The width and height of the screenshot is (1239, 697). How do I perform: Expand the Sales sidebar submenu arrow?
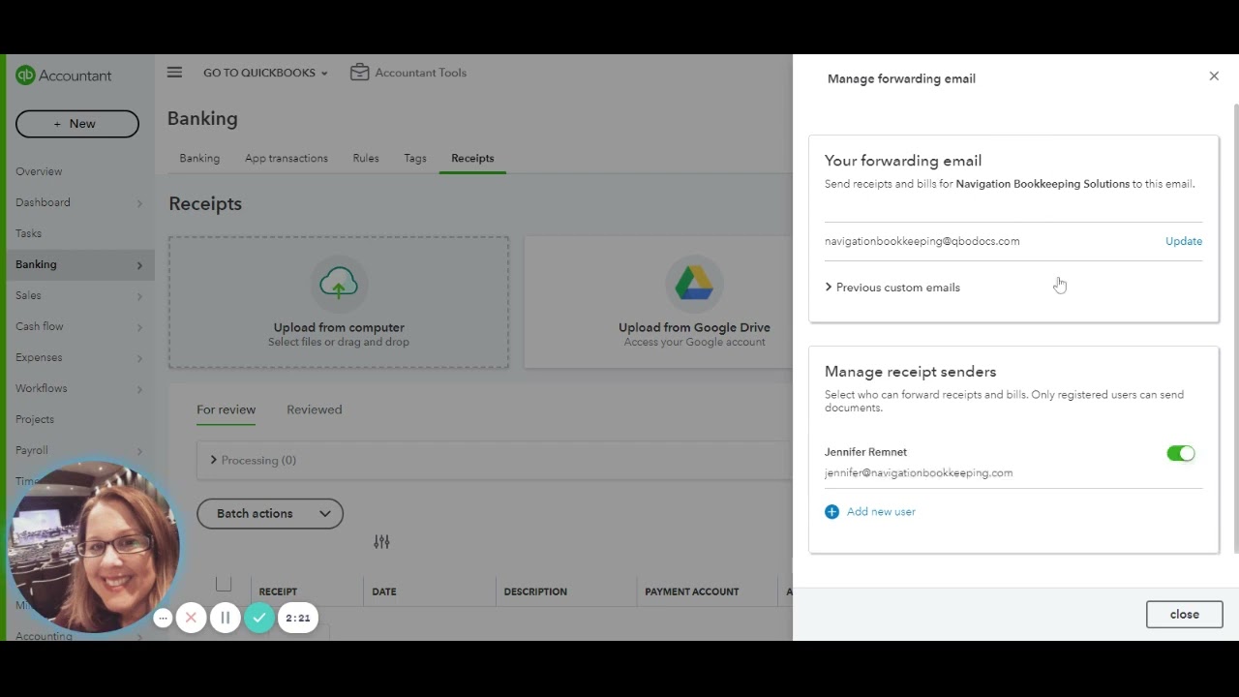(139, 296)
